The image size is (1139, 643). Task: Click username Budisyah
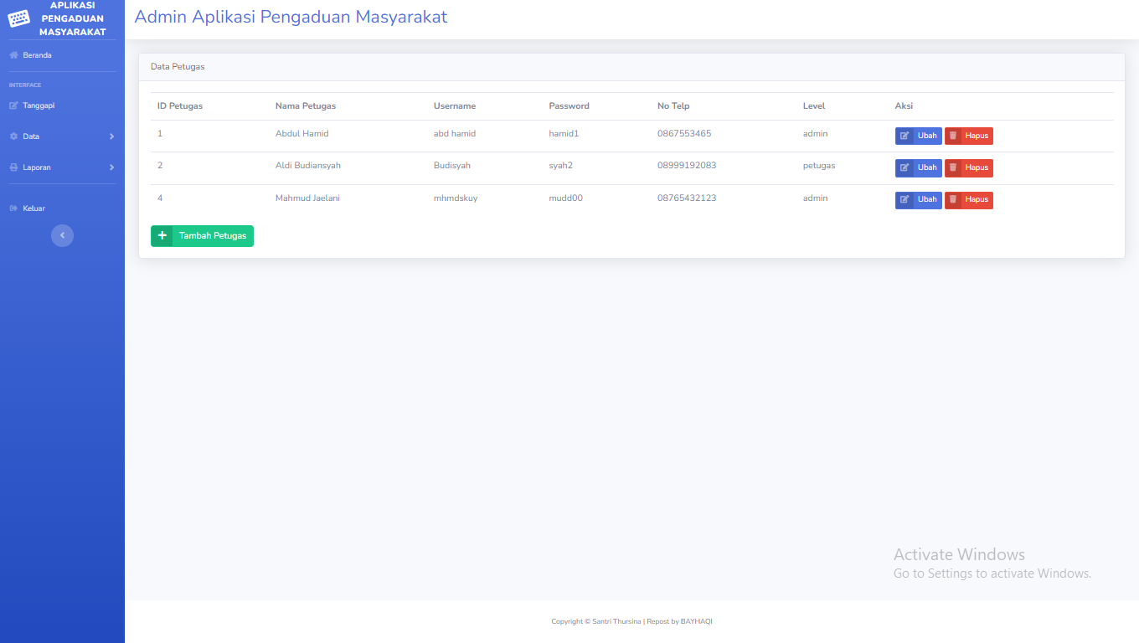tap(452, 166)
